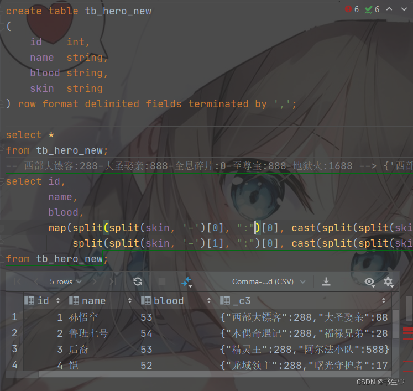Click the blood cell 54
The height and width of the screenshot is (391, 413).
tap(177, 333)
